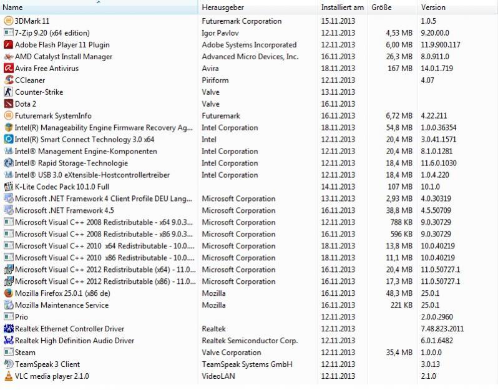
Task: Click the version '6.0.1.6482'
Action: pos(437,341)
